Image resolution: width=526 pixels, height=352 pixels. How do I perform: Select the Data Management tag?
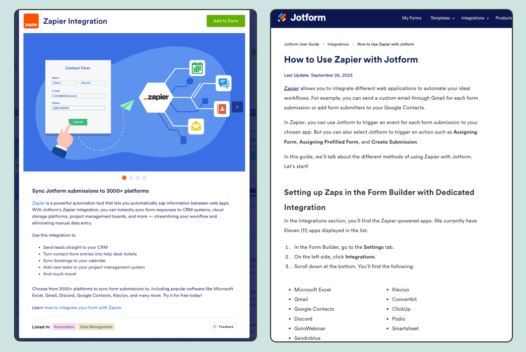pos(96,327)
